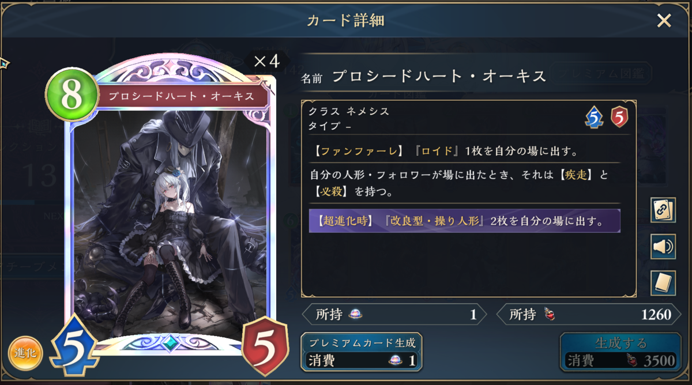692x385 pixels.
Task: Play card voice speaker icon
Action: [663, 247]
